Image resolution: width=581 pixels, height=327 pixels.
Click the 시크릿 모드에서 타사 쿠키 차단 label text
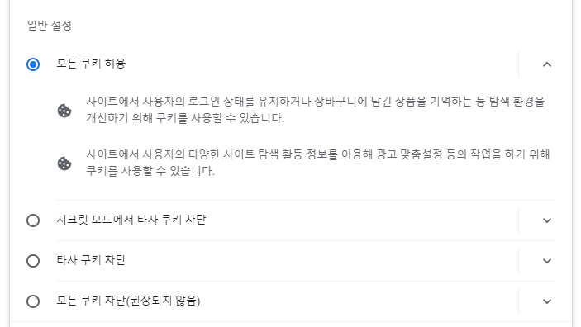click(131, 220)
